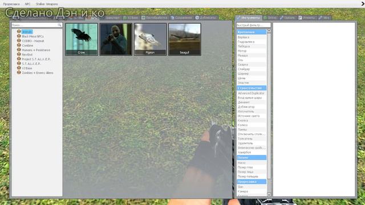
Task: Select the Камера tool
Action: (x=252, y=191)
